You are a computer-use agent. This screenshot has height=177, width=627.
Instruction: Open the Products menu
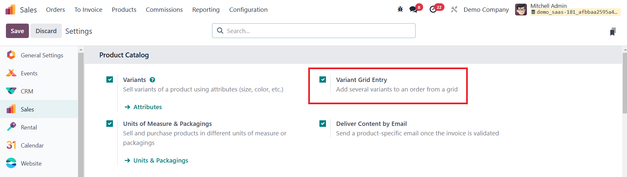click(124, 10)
